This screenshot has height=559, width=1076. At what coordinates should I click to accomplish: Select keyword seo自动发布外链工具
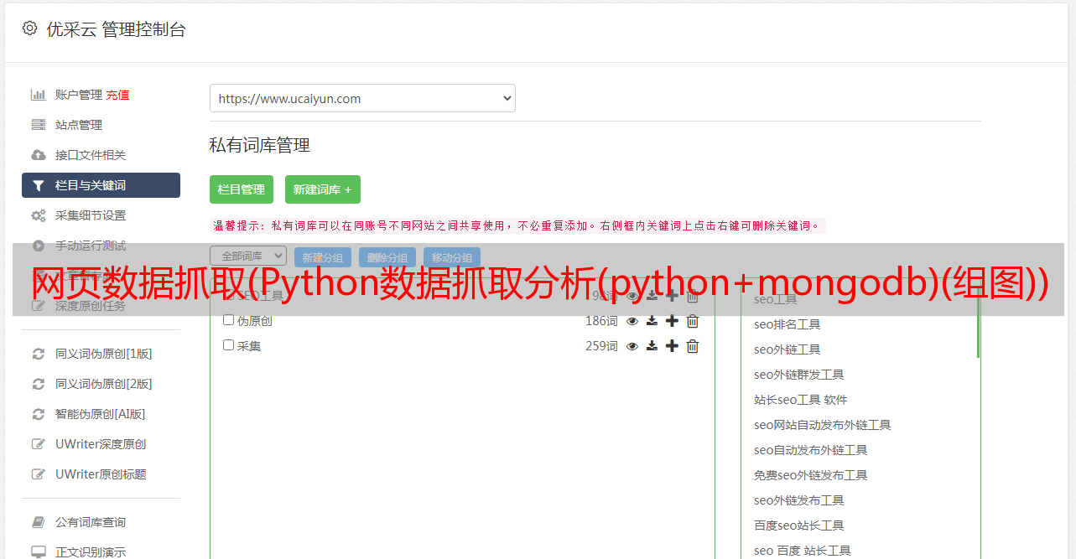[810, 450]
